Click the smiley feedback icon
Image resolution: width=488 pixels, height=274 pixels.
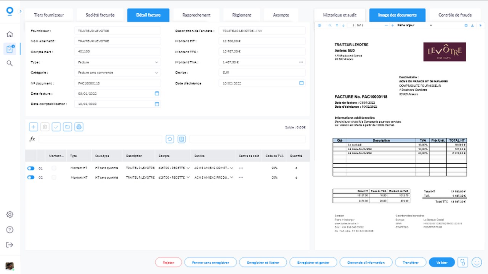click(477, 262)
